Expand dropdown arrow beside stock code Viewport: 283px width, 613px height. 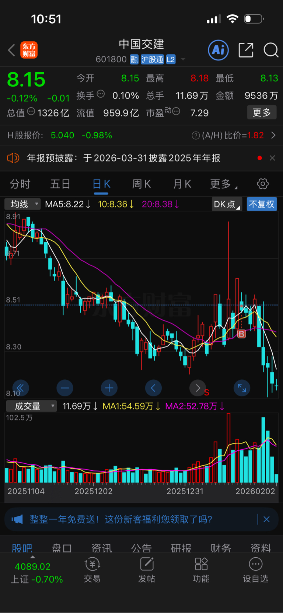(183, 59)
